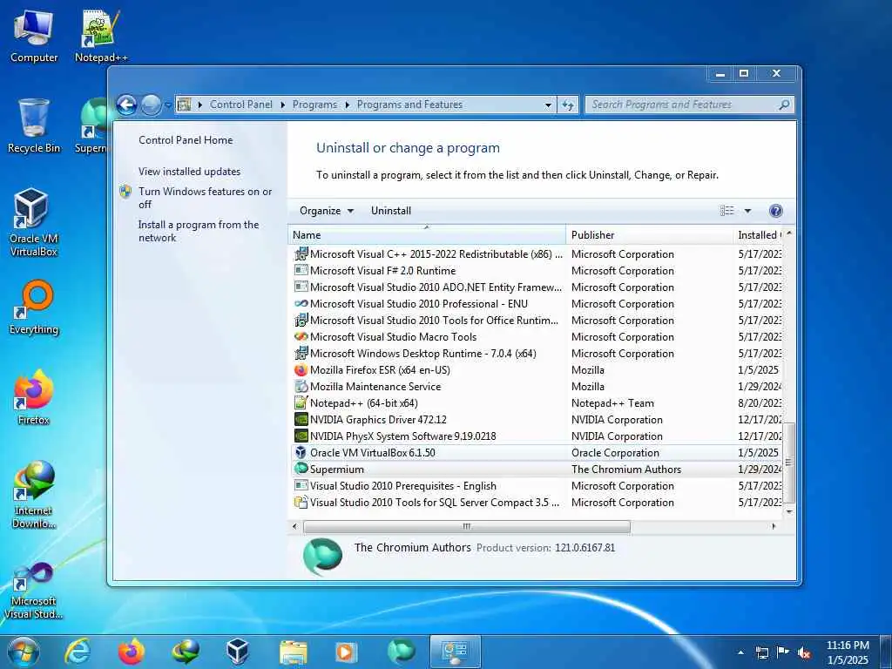Launch Firefox from the taskbar

(131, 652)
